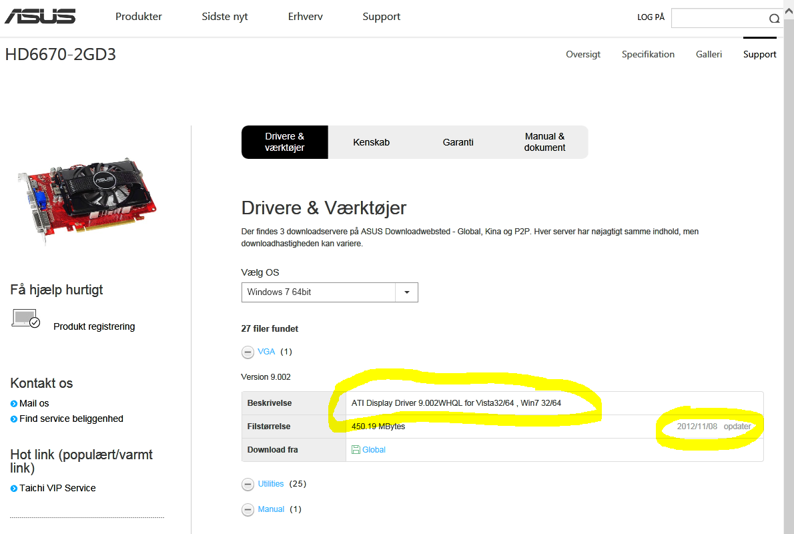Open the Vælg OS dropdown arrow
This screenshot has height=534, width=794.
pos(406,292)
